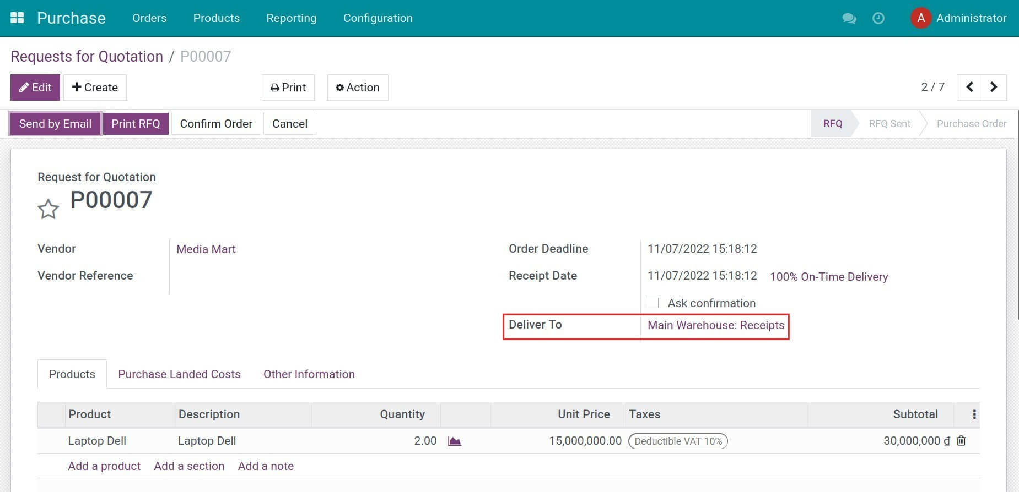Open the Reporting menu
The width and height of the screenshot is (1019, 492).
[x=292, y=18]
